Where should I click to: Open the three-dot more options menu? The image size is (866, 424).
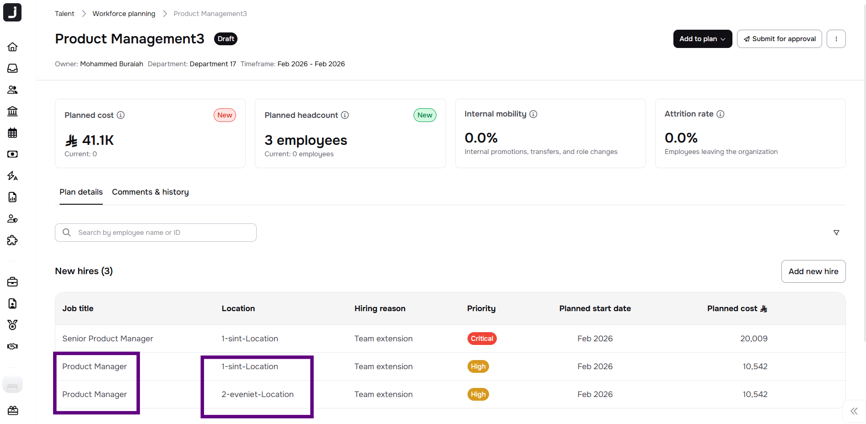(836, 39)
